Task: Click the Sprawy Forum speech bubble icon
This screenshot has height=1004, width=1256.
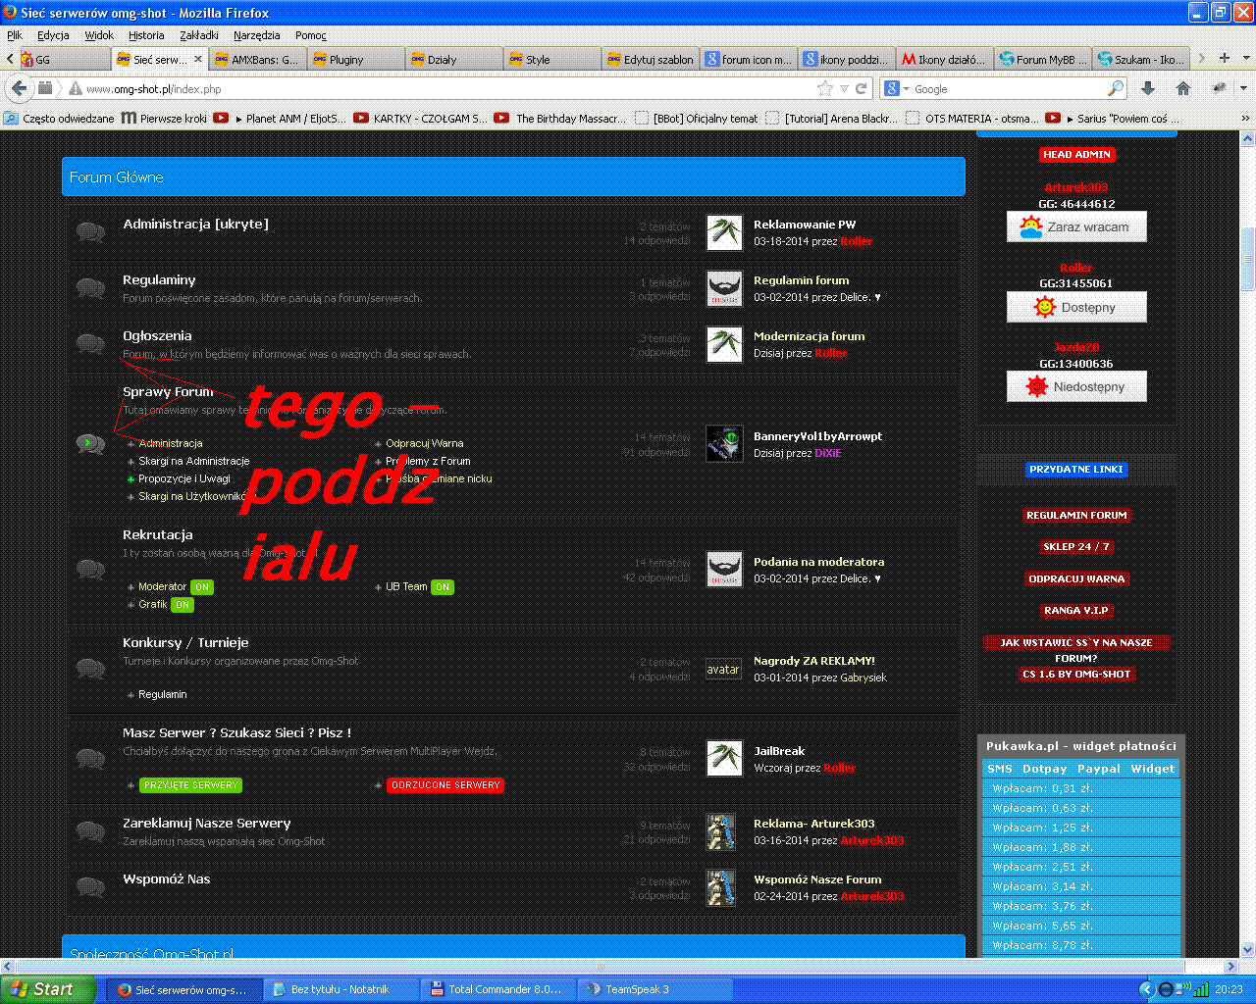Action: [x=90, y=444]
